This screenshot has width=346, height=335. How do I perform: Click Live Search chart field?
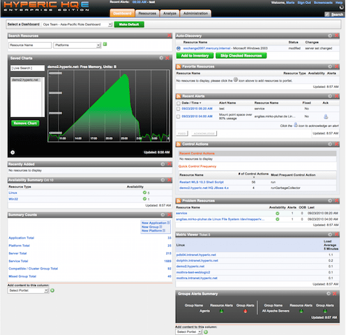pos(27,68)
